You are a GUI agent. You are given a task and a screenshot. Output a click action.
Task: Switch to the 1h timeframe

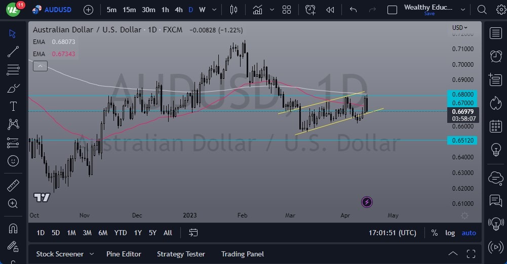click(x=165, y=10)
